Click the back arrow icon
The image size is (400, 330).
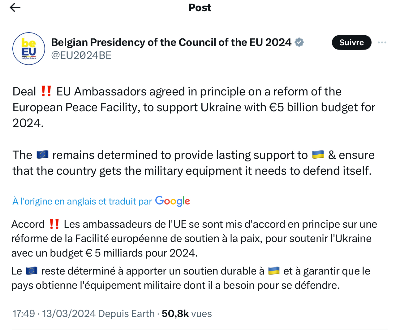tap(15, 8)
